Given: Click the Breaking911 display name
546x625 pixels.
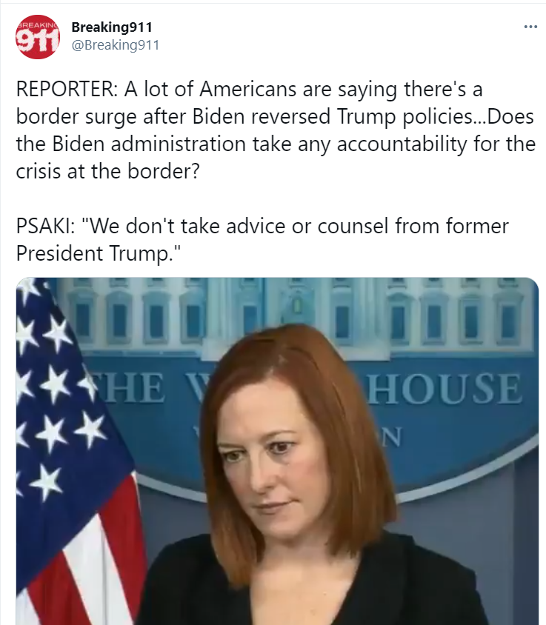Looking at the screenshot, I should tap(112, 27).
